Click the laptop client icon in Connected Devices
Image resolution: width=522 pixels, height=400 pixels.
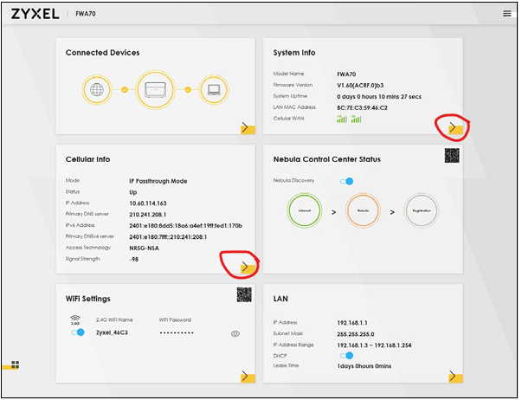tap(214, 89)
